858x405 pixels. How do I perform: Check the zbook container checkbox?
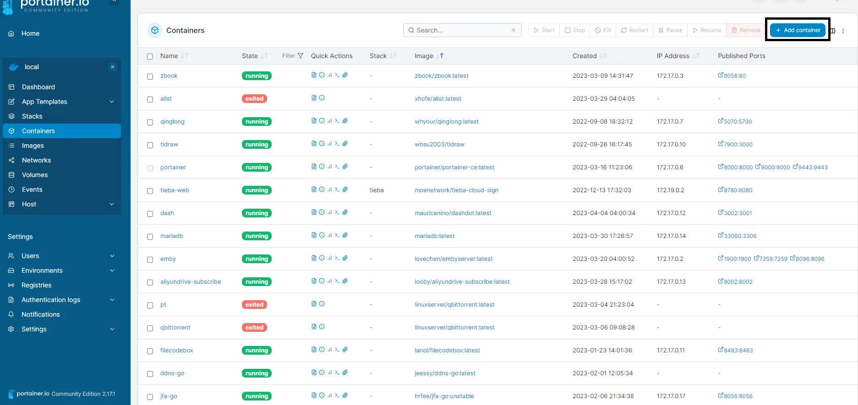150,76
